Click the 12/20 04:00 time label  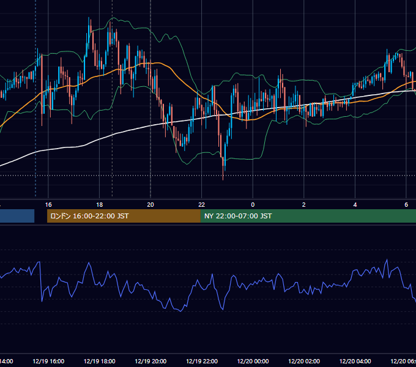coord(355,361)
